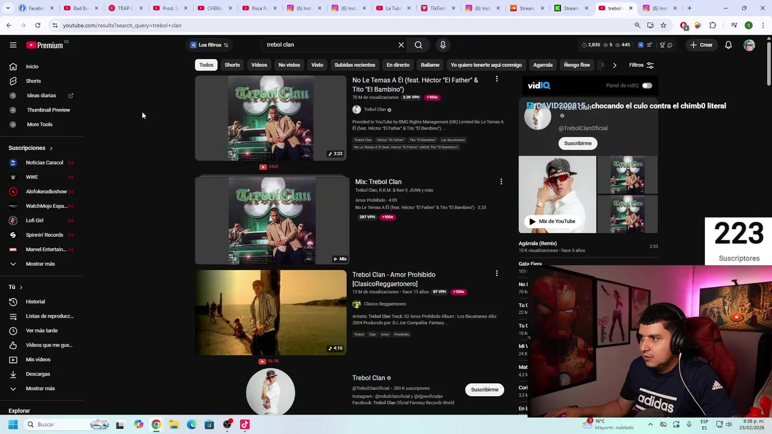
Task: Expand Mostrar más under Descargas
Action: [x=40, y=388]
